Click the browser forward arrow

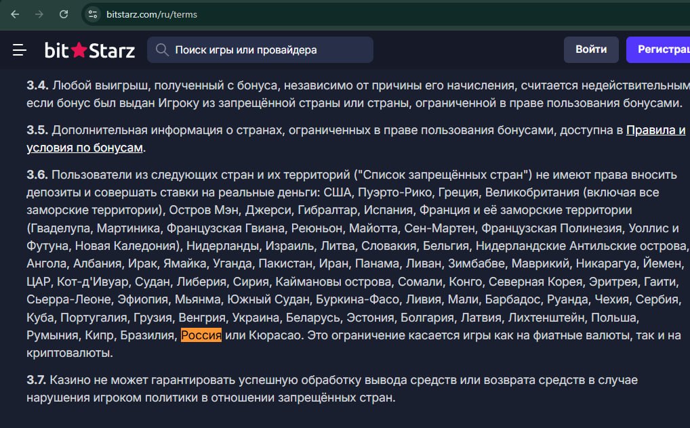(38, 13)
